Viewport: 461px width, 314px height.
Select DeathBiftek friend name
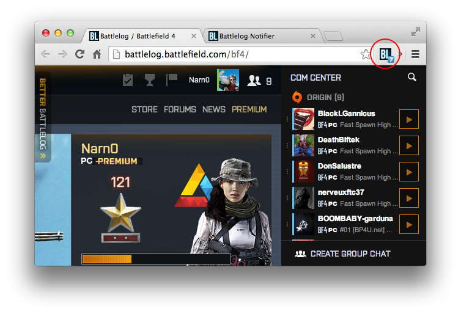pos(338,140)
